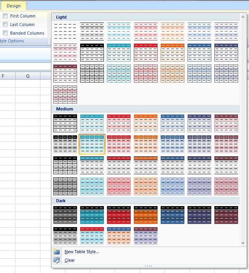The height and width of the screenshot is (273, 249).
Task: Select the Dark maroon table style
Action: [x=226, y=215]
